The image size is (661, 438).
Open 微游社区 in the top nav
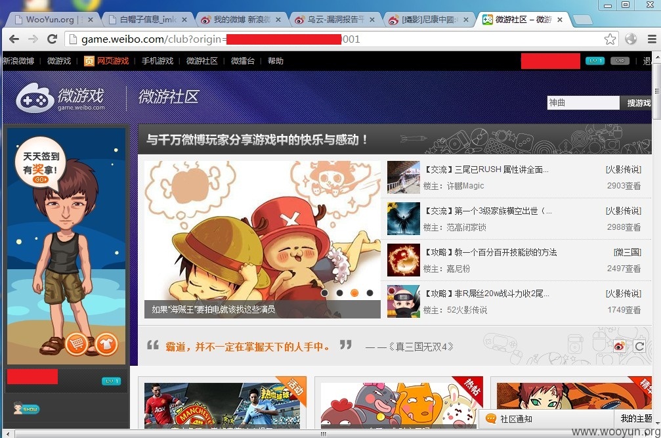coord(202,60)
